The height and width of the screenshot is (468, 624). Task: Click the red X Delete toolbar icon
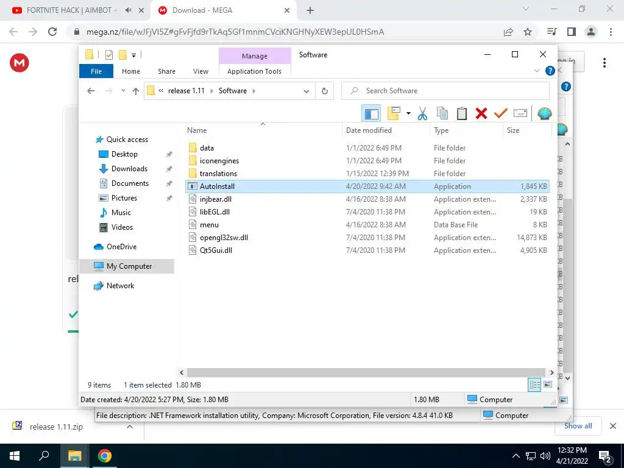[x=481, y=113]
